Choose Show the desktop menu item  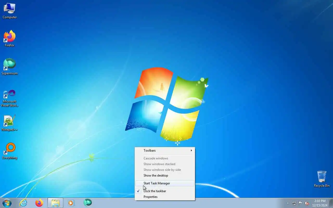click(x=165, y=175)
